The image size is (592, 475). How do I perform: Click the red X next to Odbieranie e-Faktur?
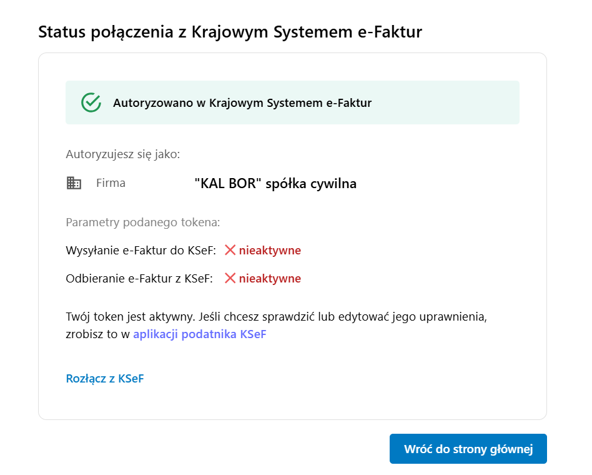point(230,278)
